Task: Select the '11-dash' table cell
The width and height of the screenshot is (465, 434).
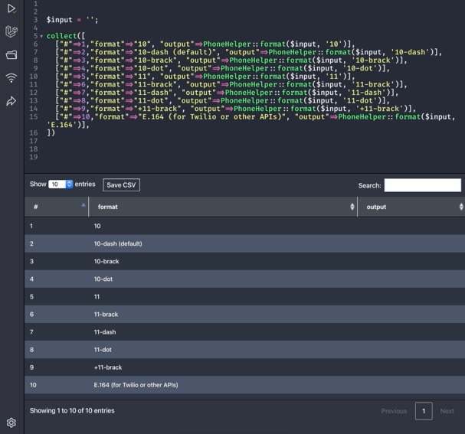Action: [223, 331]
